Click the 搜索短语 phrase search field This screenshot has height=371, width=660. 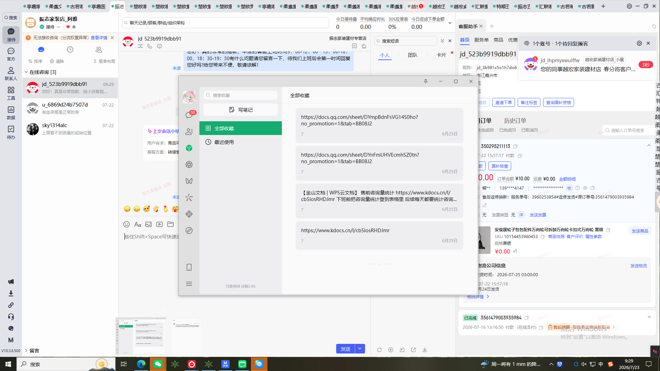(x=406, y=41)
